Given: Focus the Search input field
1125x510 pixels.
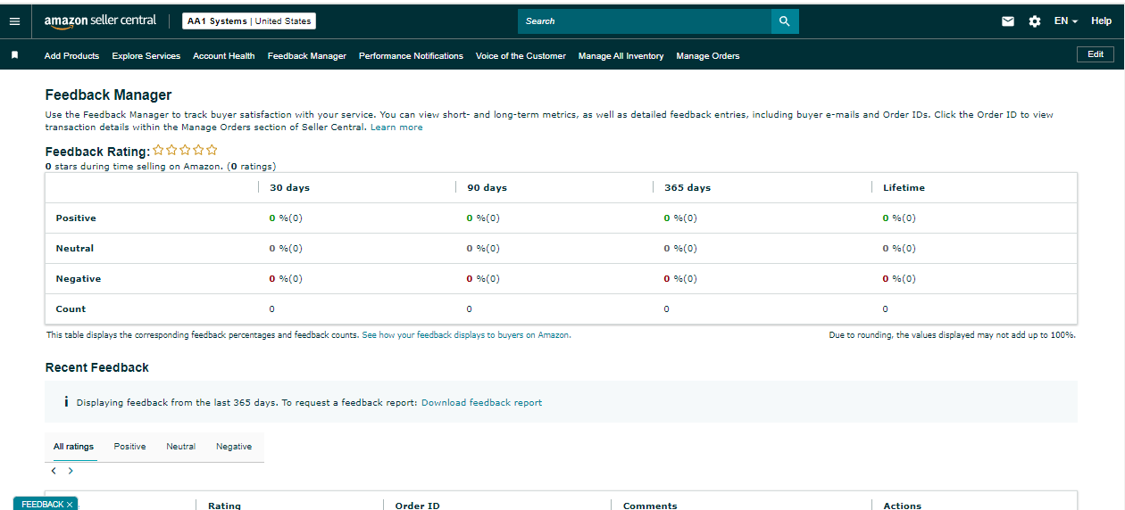Looking at the screenshot, I should pos(645,21).
